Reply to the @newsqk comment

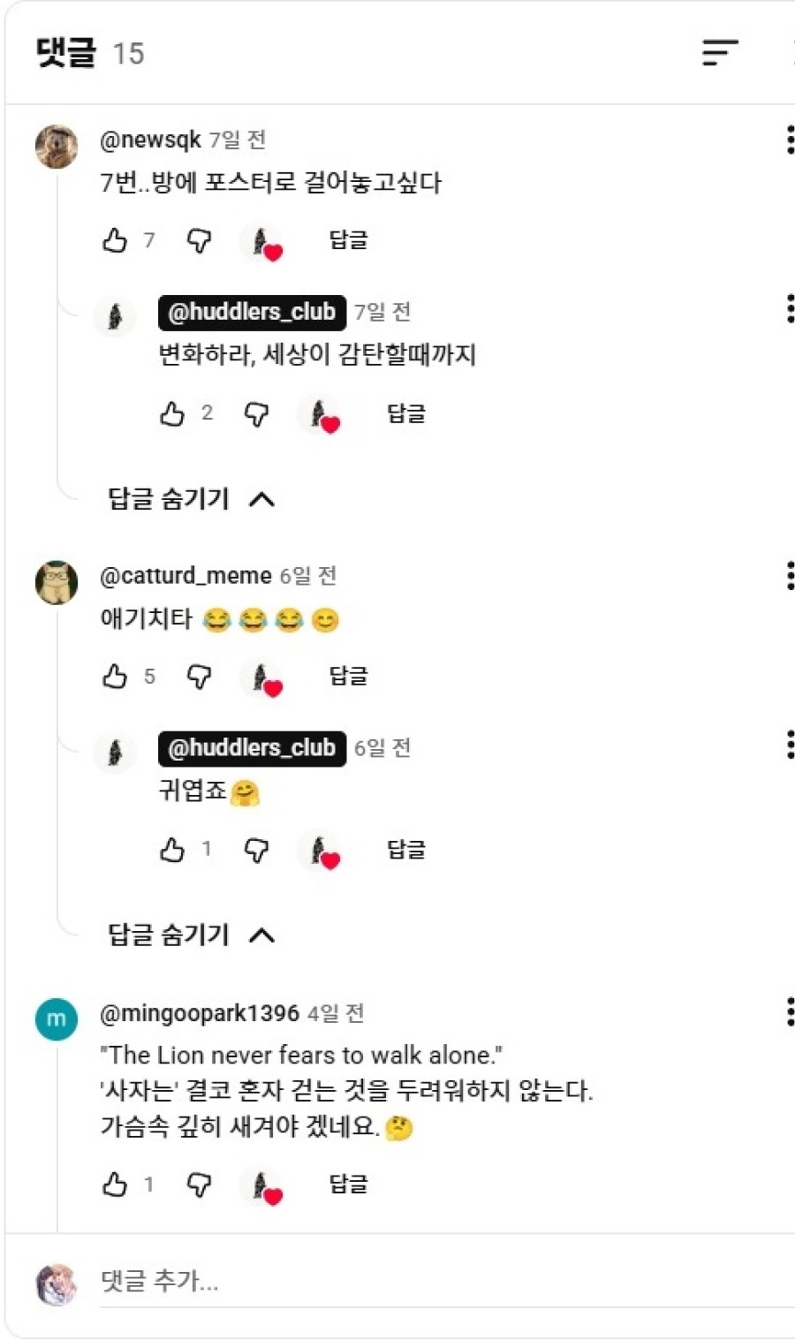348,240
